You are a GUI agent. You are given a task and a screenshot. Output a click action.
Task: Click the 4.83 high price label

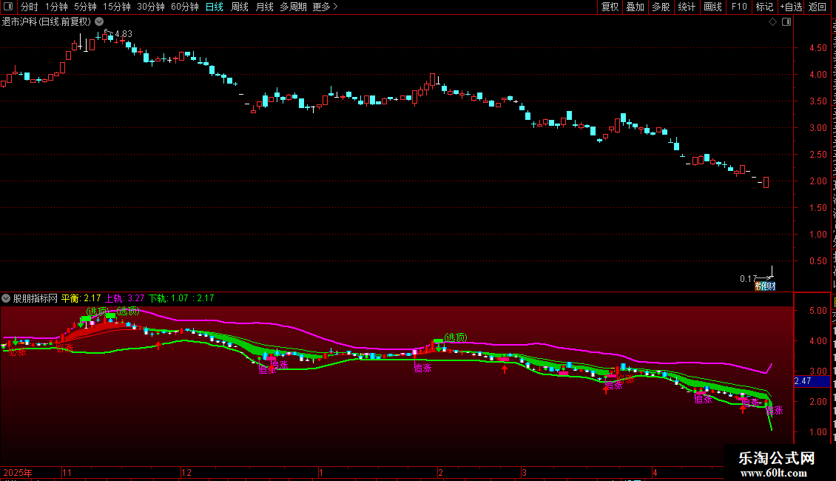point(124,33)
